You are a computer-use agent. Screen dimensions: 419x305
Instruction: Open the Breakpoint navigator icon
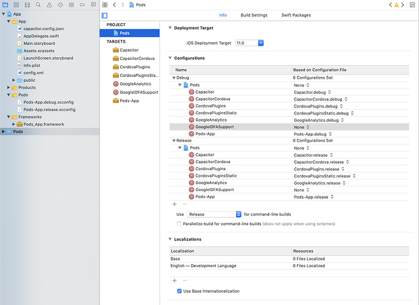(x=82, y=5)
